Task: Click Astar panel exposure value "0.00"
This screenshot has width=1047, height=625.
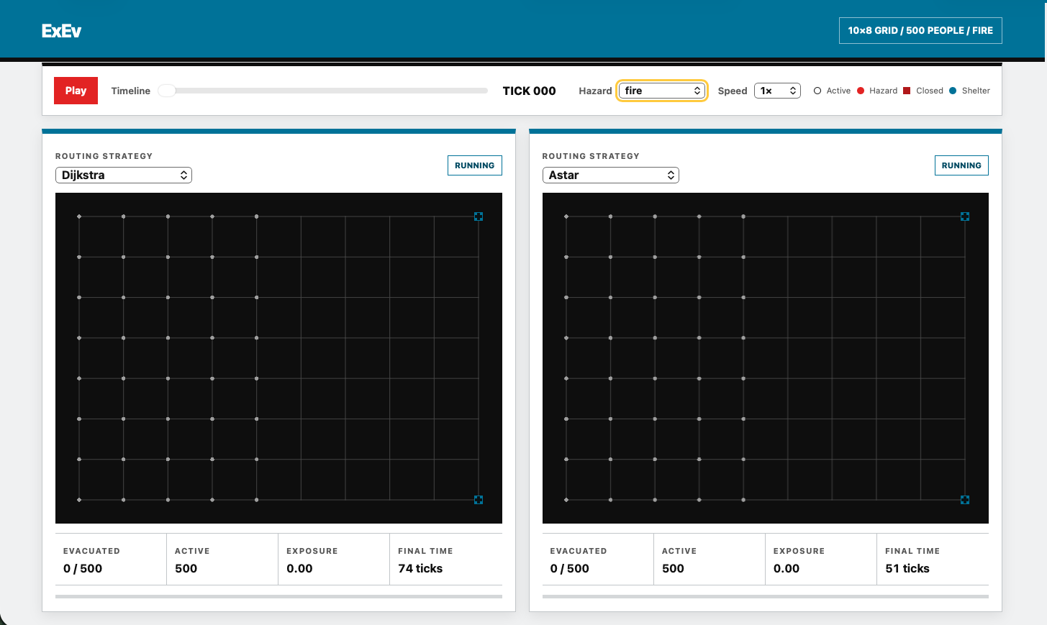Action: click(x=787, y=568)
